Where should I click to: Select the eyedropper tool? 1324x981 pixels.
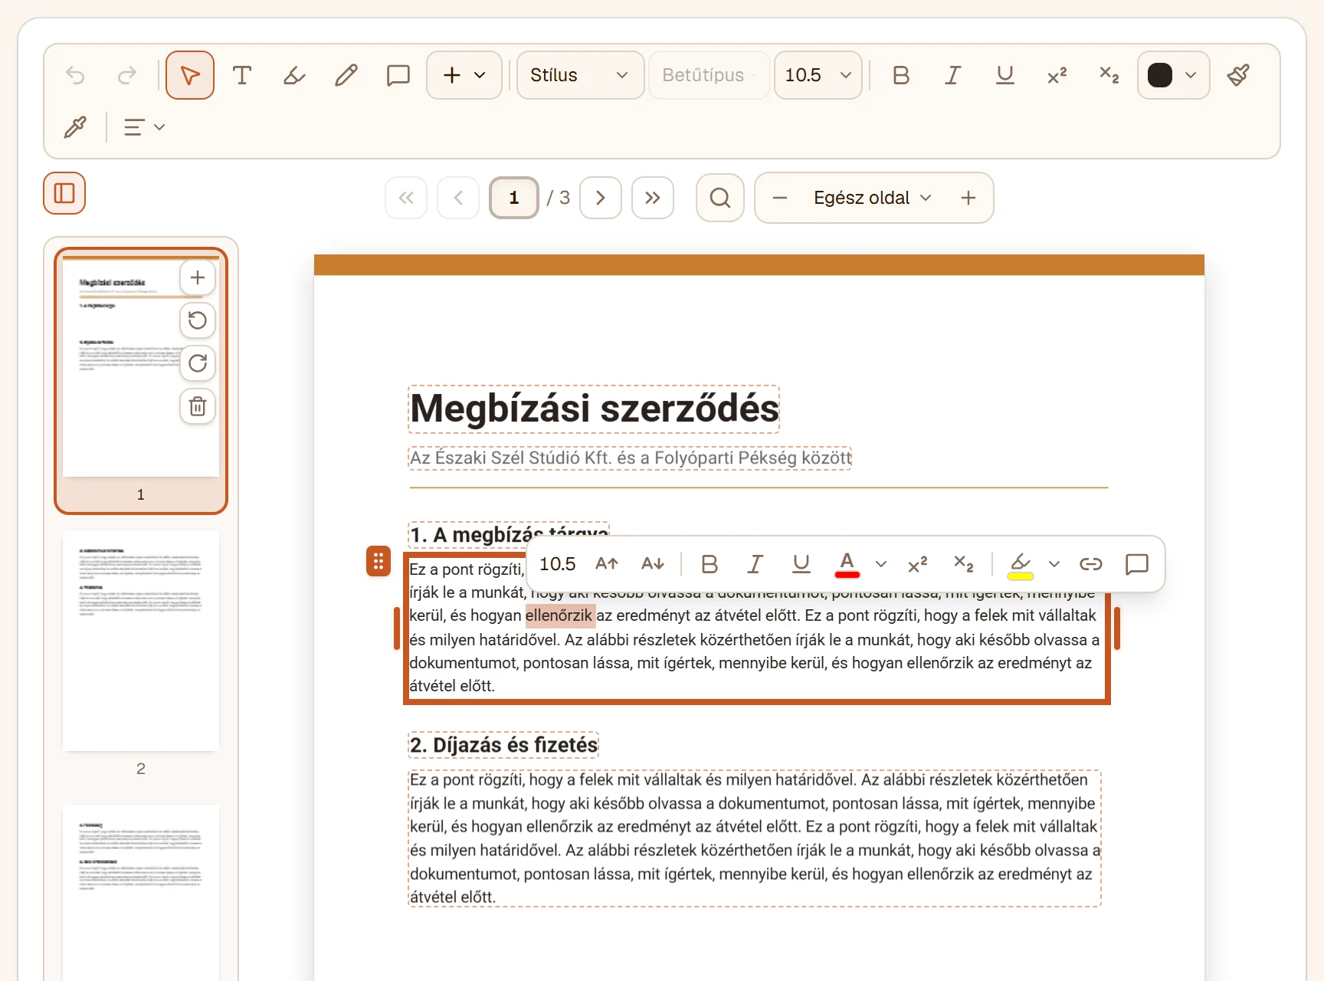[75, 127]
